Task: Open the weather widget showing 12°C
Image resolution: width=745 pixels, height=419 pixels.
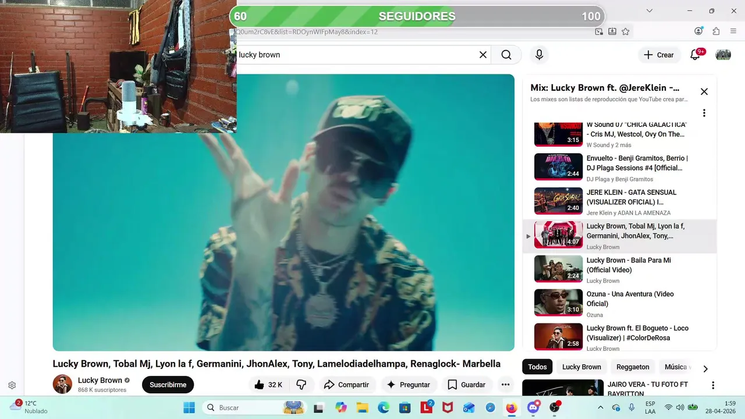Action: click(x=28, y=407)
